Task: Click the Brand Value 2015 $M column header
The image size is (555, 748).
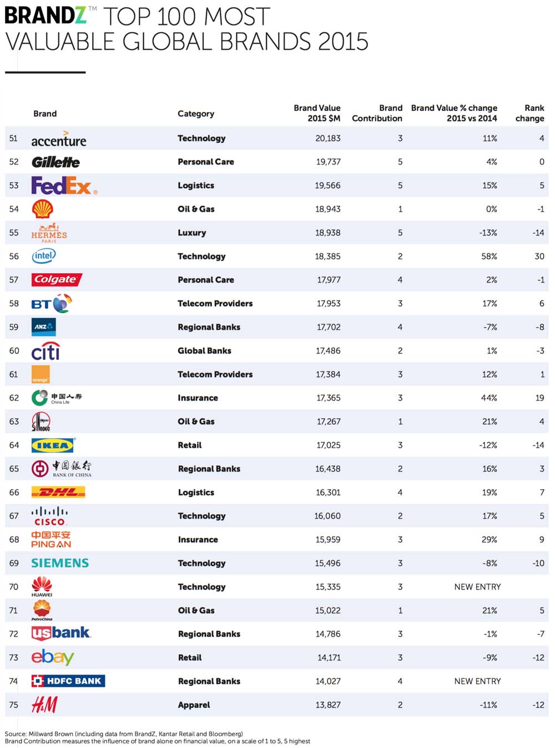Action: tap(317, 113)
